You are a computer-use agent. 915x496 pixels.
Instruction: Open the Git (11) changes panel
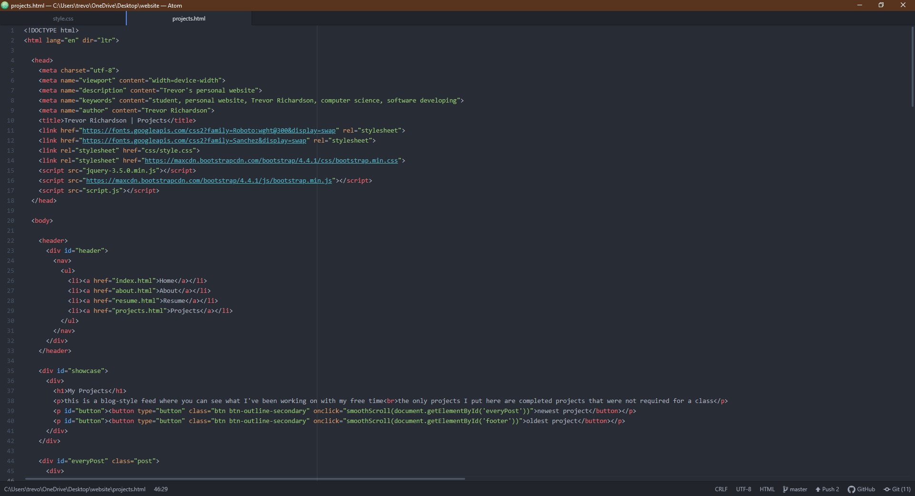897,489
